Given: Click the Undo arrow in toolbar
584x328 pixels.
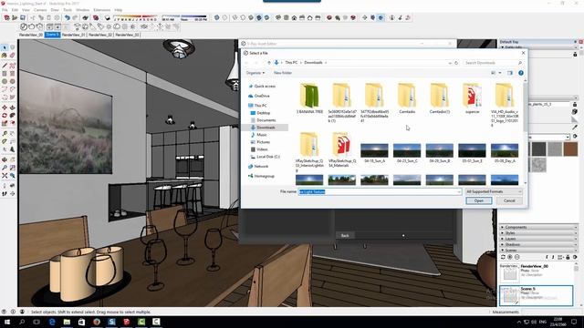Looking at the screenshot, I should [x=67, y=18].
